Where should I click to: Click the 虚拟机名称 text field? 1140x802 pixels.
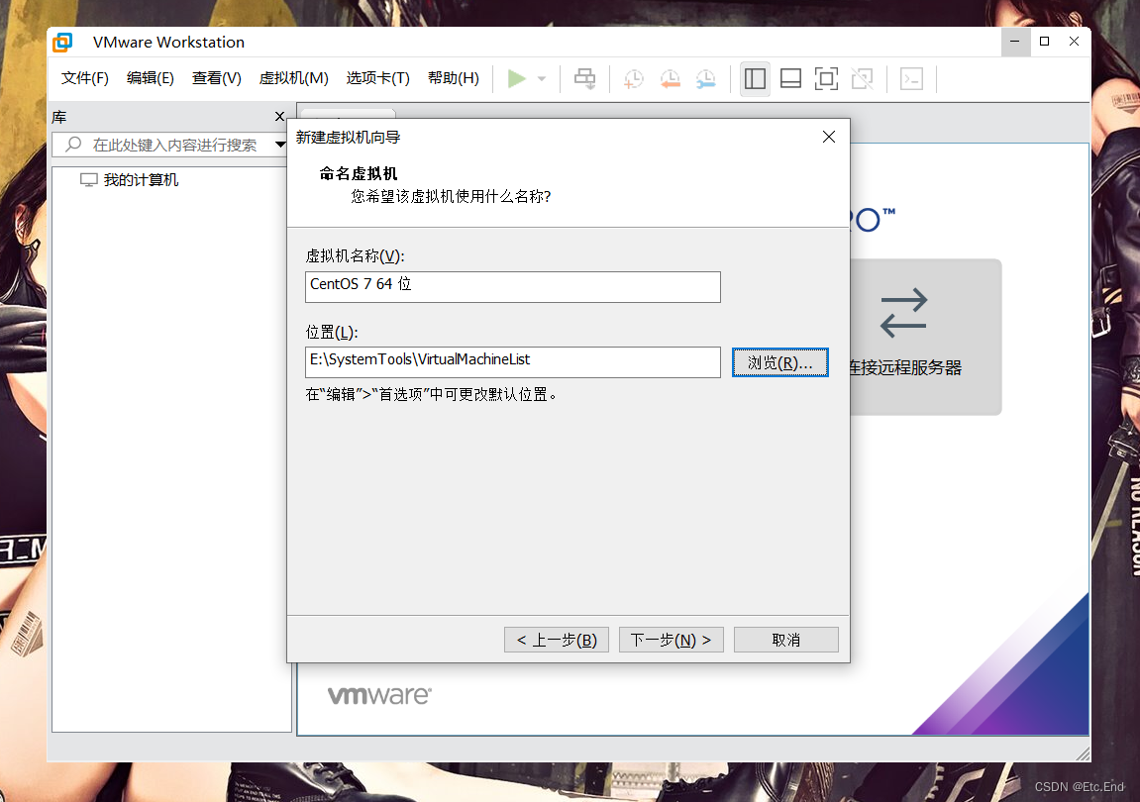(x=513, y=286)
